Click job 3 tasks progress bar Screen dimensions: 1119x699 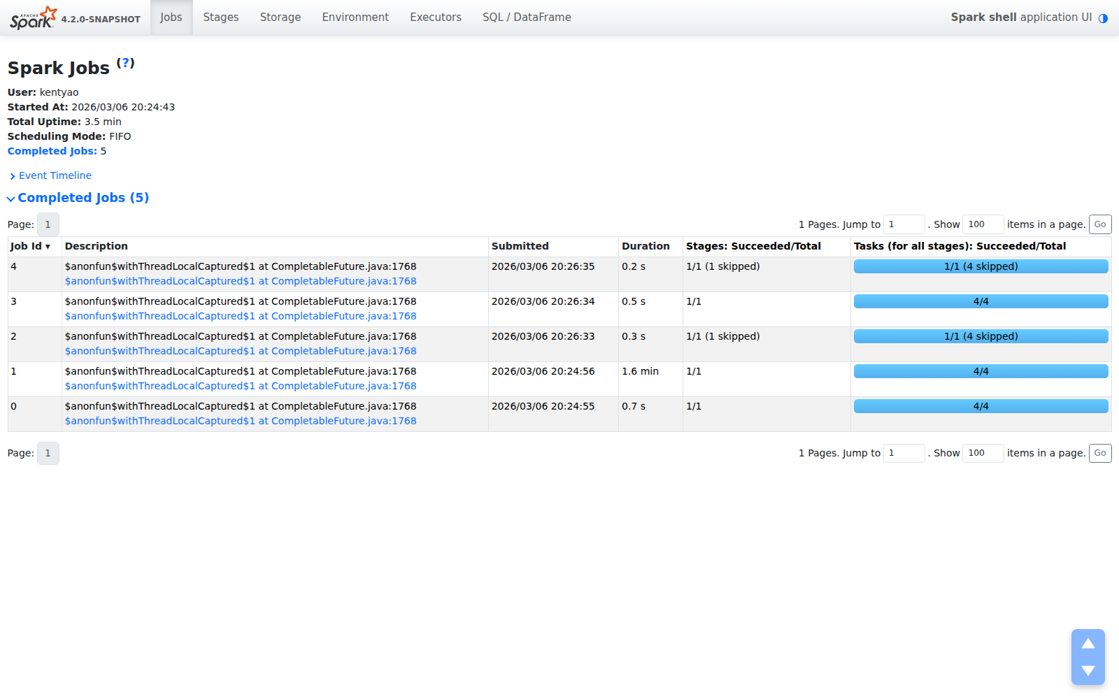981,301
